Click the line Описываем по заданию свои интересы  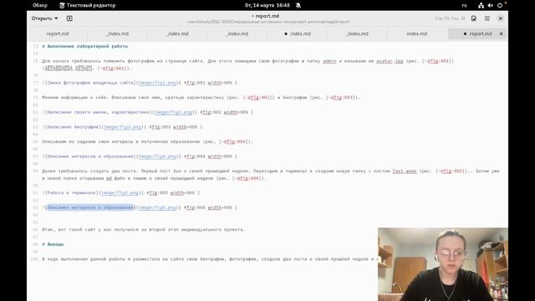pyautogui.click(x=147, y=141)
